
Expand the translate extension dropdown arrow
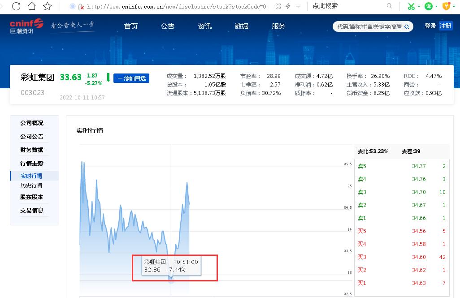pyautogui.click(x=437, y=6)
